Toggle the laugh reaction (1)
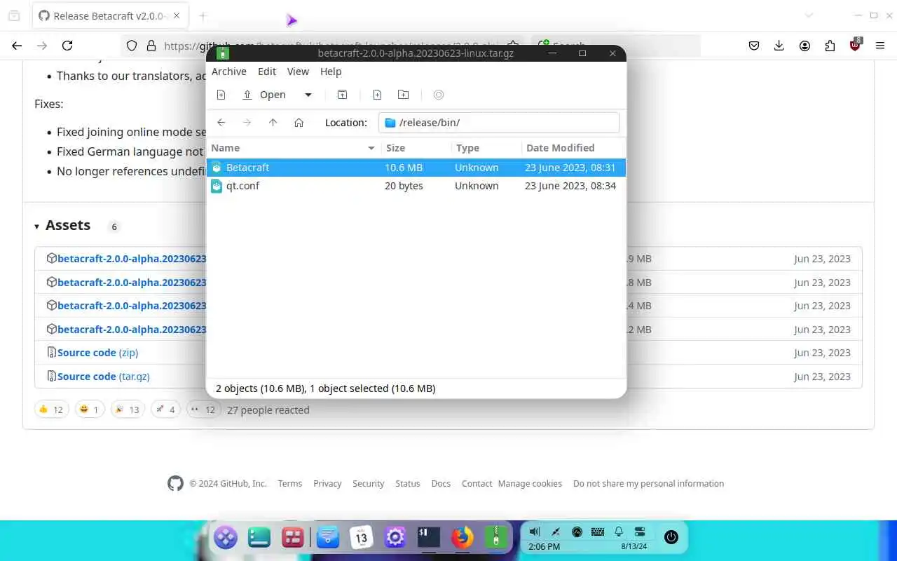This screenshot has width=897, height=561. [90, 410]
